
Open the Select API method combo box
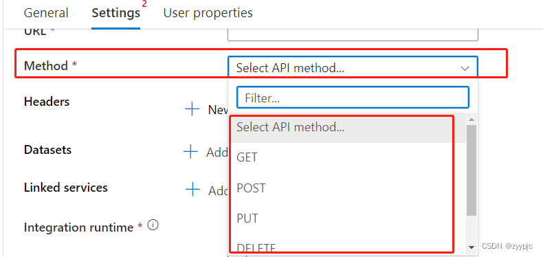tap(353, 67)
